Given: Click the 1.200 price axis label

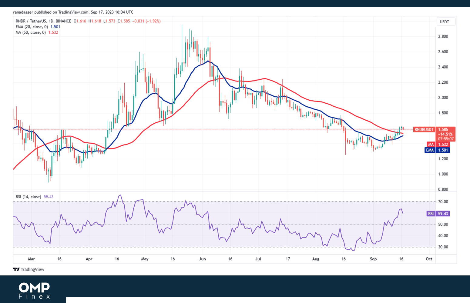Looking at the screenshot, I should click(x=443, y=159).
